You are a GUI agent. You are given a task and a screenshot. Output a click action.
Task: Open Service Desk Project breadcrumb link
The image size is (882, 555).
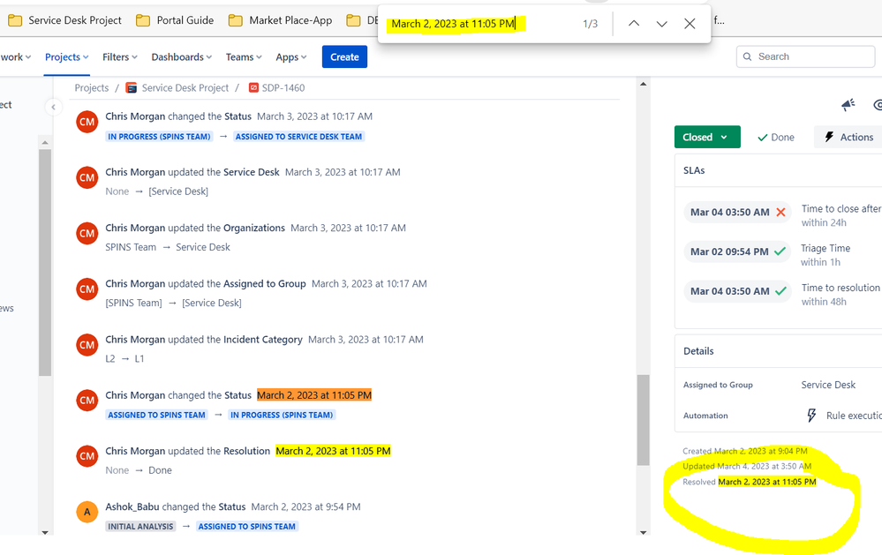pos(185,87)
